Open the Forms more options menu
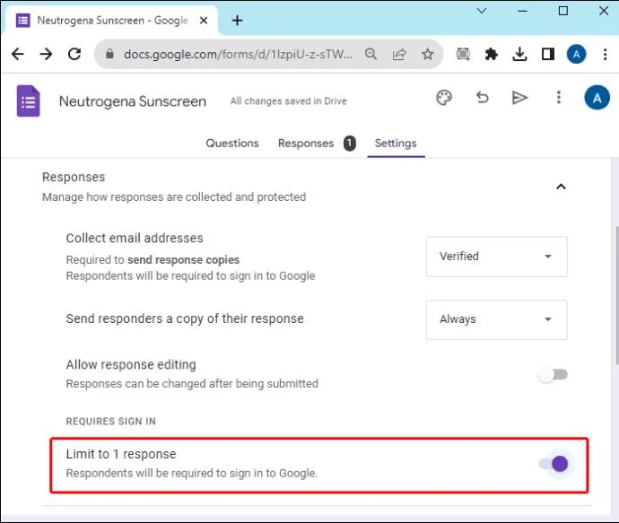The width and height of the screenshot is (619, 523). click(x=558, y=98)
